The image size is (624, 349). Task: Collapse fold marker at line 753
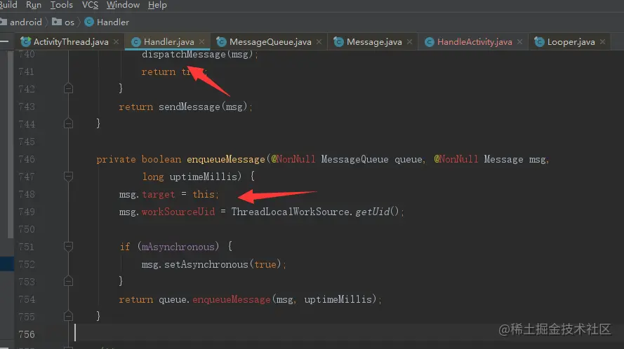69,281
